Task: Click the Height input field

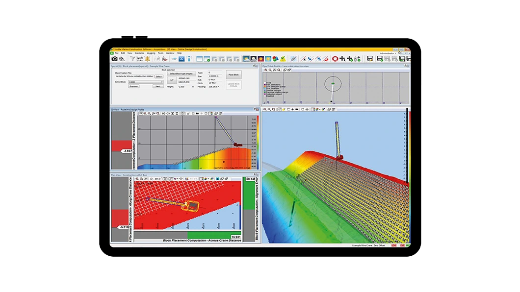Action: pyautogui.click(x=184, y=87)
